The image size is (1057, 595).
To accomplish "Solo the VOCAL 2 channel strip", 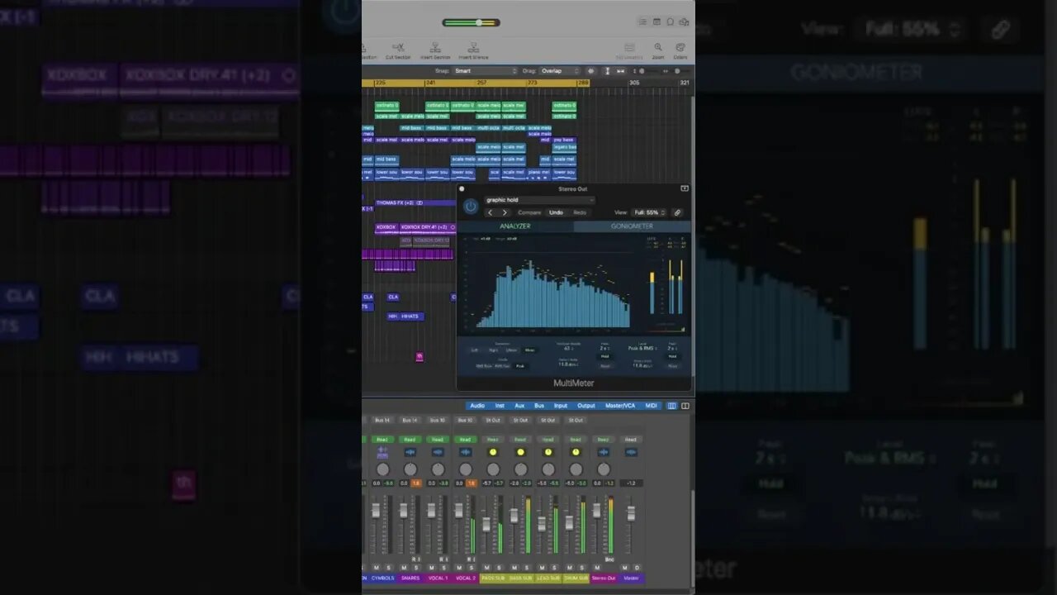I will [x=472, y=568].
